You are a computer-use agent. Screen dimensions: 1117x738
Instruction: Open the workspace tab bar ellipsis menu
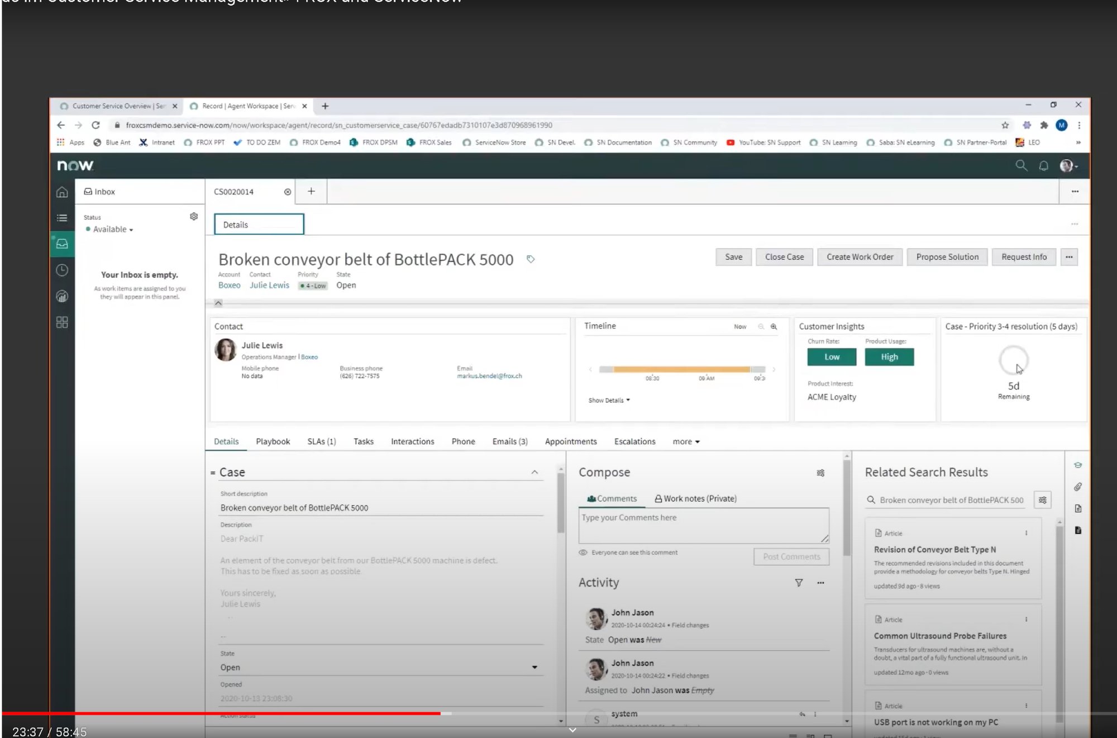1075,192
